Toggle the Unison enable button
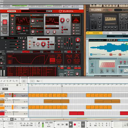Viewport: 128px width, 128px height. point(73,15)
